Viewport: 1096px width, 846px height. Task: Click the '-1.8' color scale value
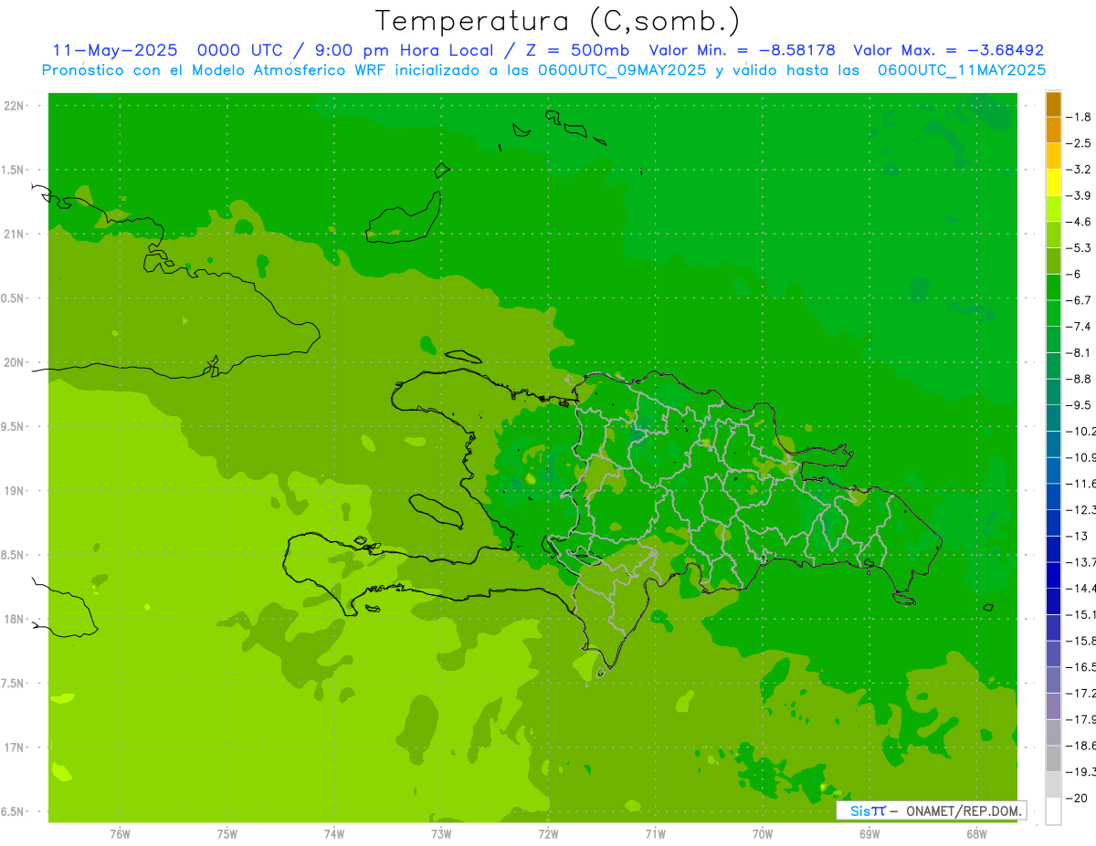coord(1078,117)
